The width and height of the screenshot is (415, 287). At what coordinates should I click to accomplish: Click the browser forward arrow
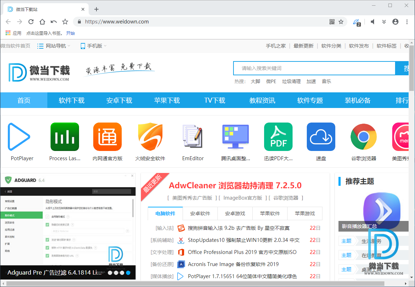[20, 22]
